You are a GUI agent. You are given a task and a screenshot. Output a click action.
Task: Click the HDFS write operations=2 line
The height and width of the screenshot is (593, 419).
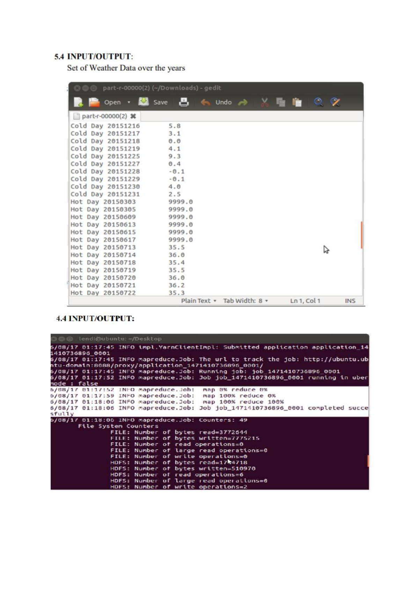tap(179, 487)
